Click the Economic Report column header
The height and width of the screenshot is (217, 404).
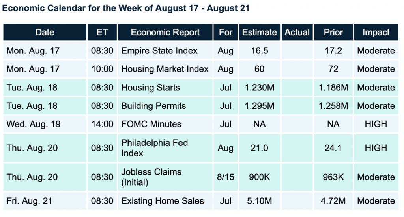pyautogui.click(x=165, y=33)
